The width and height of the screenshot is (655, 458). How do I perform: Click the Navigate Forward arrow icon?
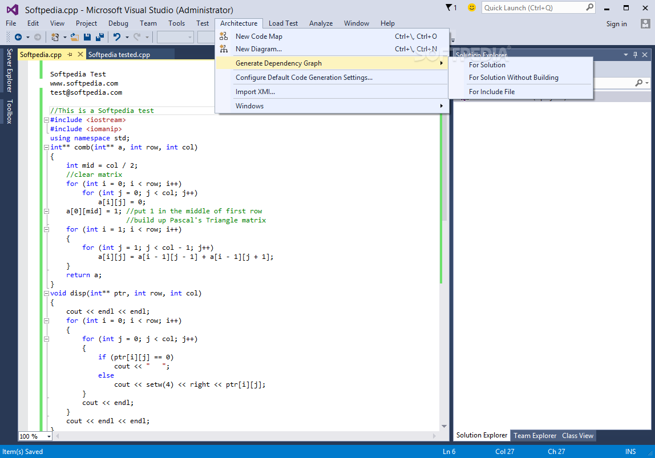pyautogui.click(x=38, y=37)
